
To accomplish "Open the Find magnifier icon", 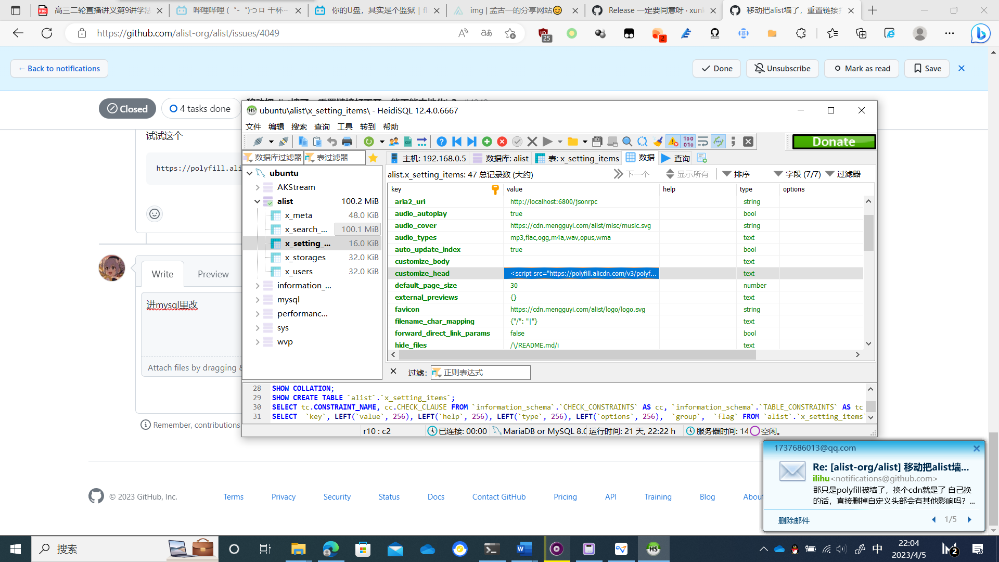I will (627, 141).
